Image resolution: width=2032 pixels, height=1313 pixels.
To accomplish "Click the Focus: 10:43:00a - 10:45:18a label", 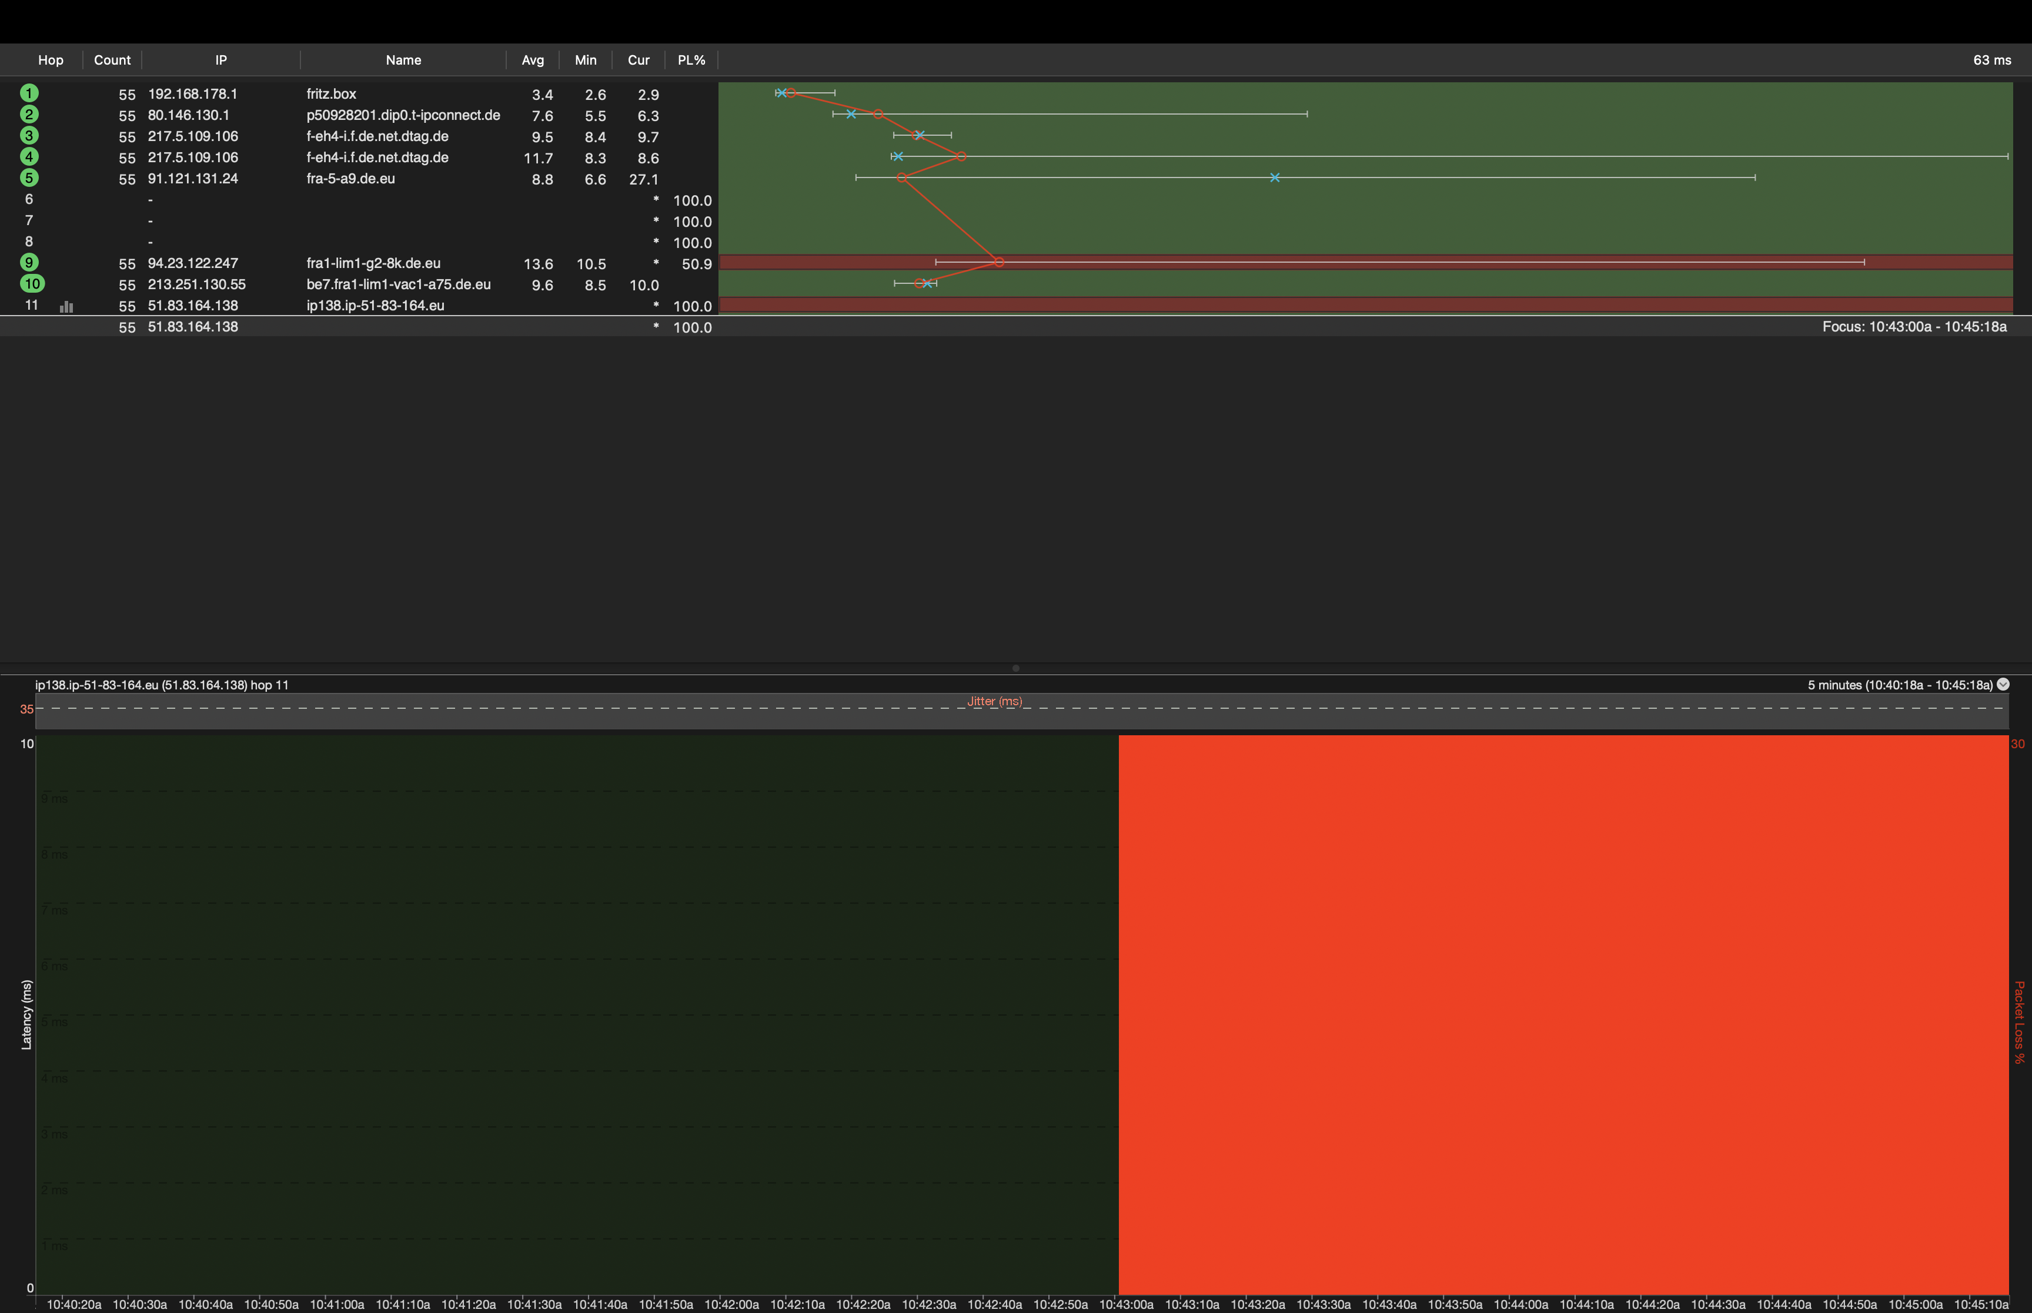I will point(1914,327).
